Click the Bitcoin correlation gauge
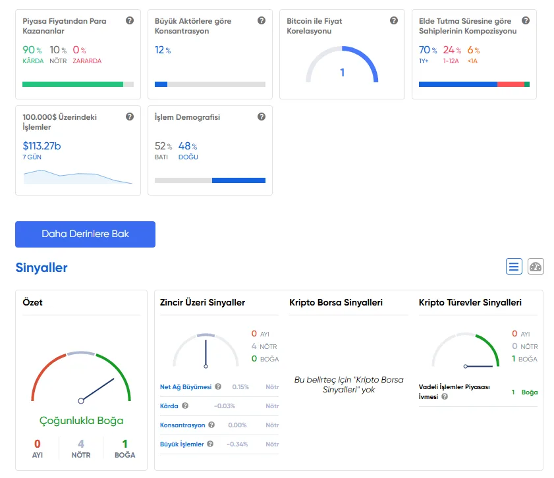The image size is (554, 478). click(x=342, y=66)
